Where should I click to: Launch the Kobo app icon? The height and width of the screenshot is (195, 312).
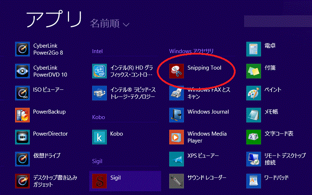pos(100,137)
